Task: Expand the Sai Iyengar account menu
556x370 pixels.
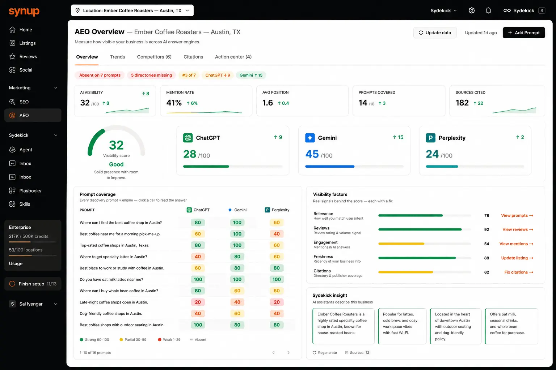Action: [33, 304]
